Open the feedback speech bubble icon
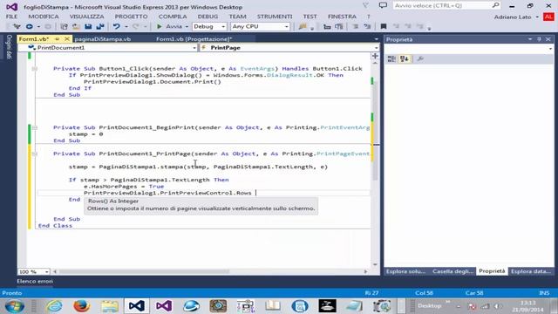The height and width of the screenshot is (314, 558). pos(383,5)
